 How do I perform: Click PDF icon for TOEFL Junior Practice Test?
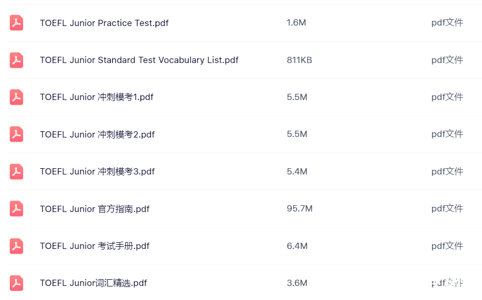(16, 23)
